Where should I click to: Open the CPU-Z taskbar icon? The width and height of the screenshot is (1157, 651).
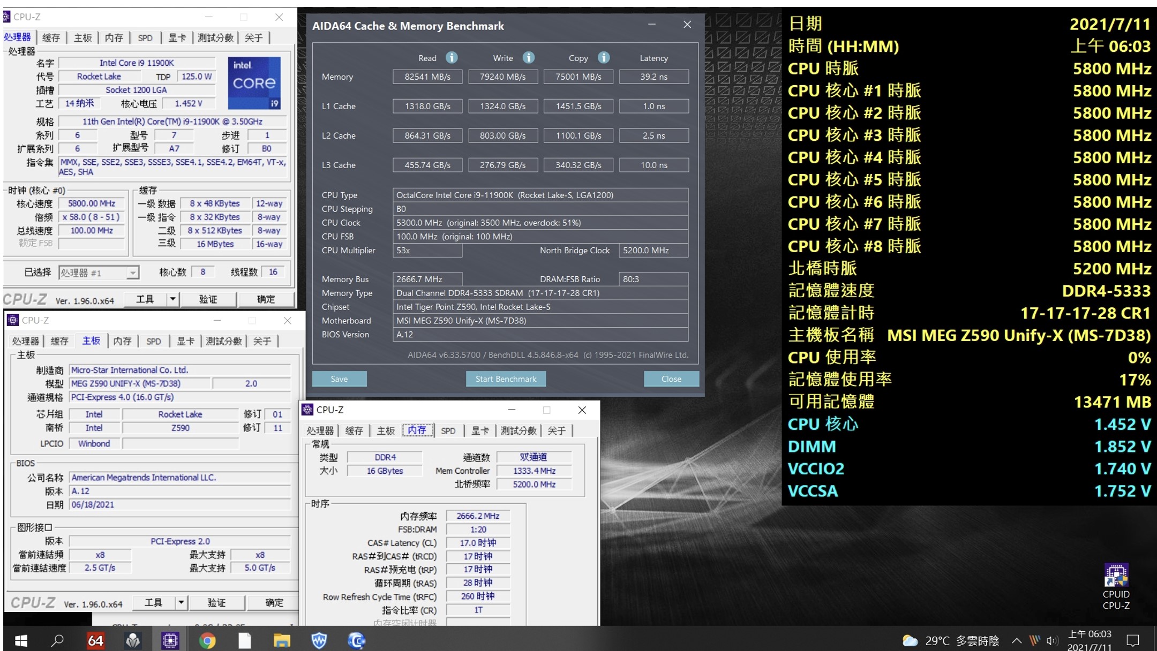pyautogui.click(x=170, y=640)
